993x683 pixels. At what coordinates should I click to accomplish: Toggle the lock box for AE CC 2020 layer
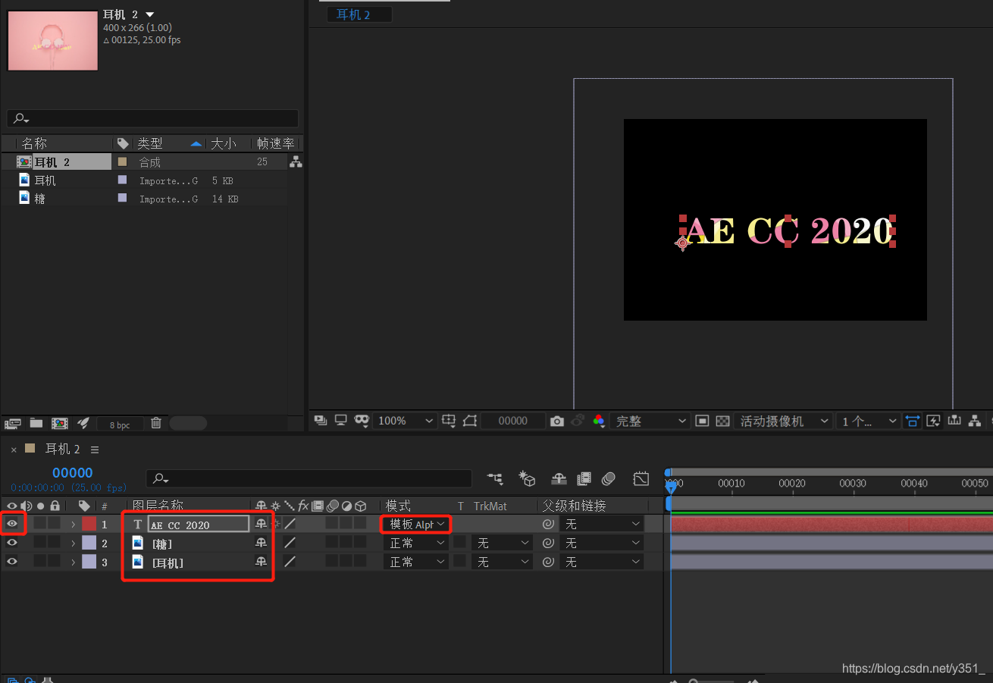click(x=54, y=523)
